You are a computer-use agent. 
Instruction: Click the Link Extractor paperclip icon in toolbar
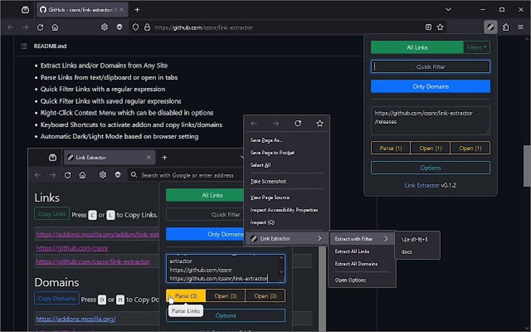pos(490,27)
